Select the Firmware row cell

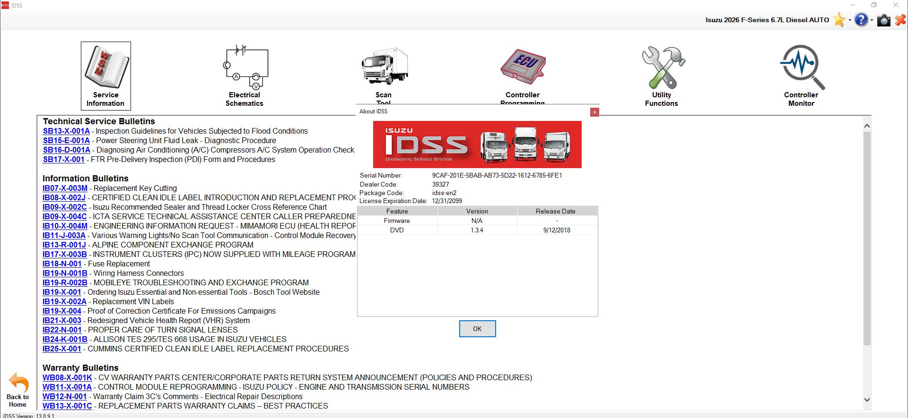(397, 221)
